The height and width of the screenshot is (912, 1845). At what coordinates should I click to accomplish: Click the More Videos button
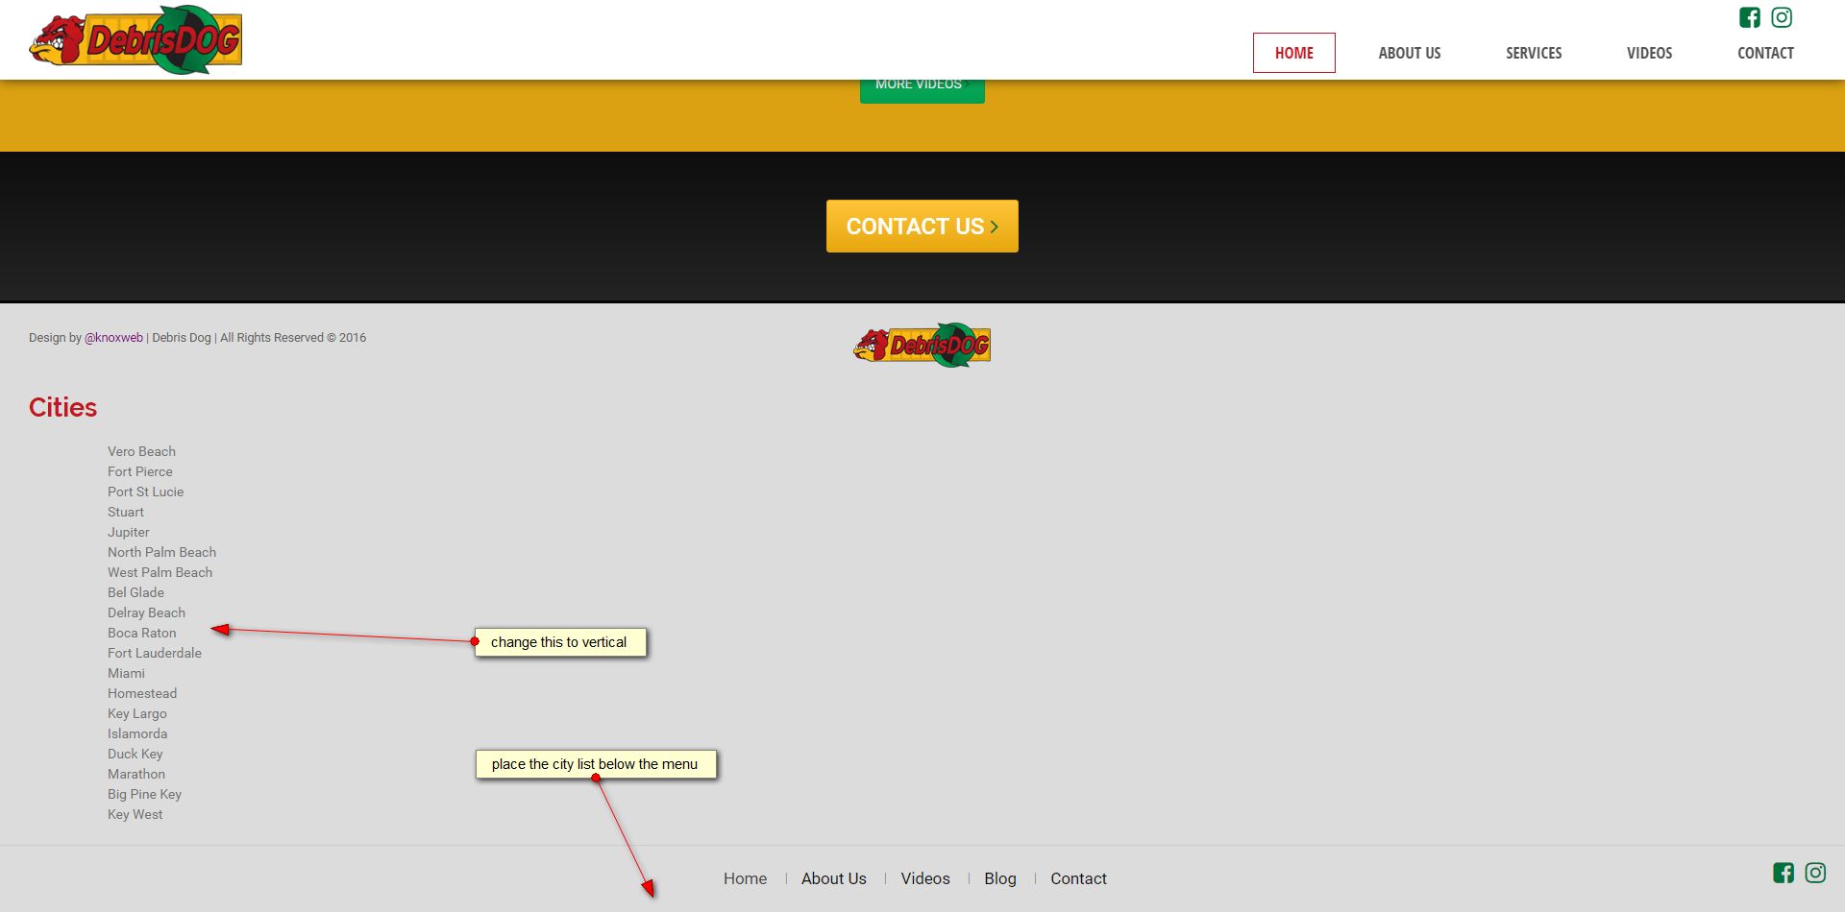[922, 90]
